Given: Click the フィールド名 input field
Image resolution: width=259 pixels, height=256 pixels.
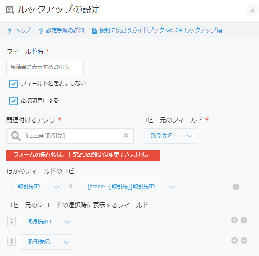Looking at the screenshot, I should tap(45, 67).
